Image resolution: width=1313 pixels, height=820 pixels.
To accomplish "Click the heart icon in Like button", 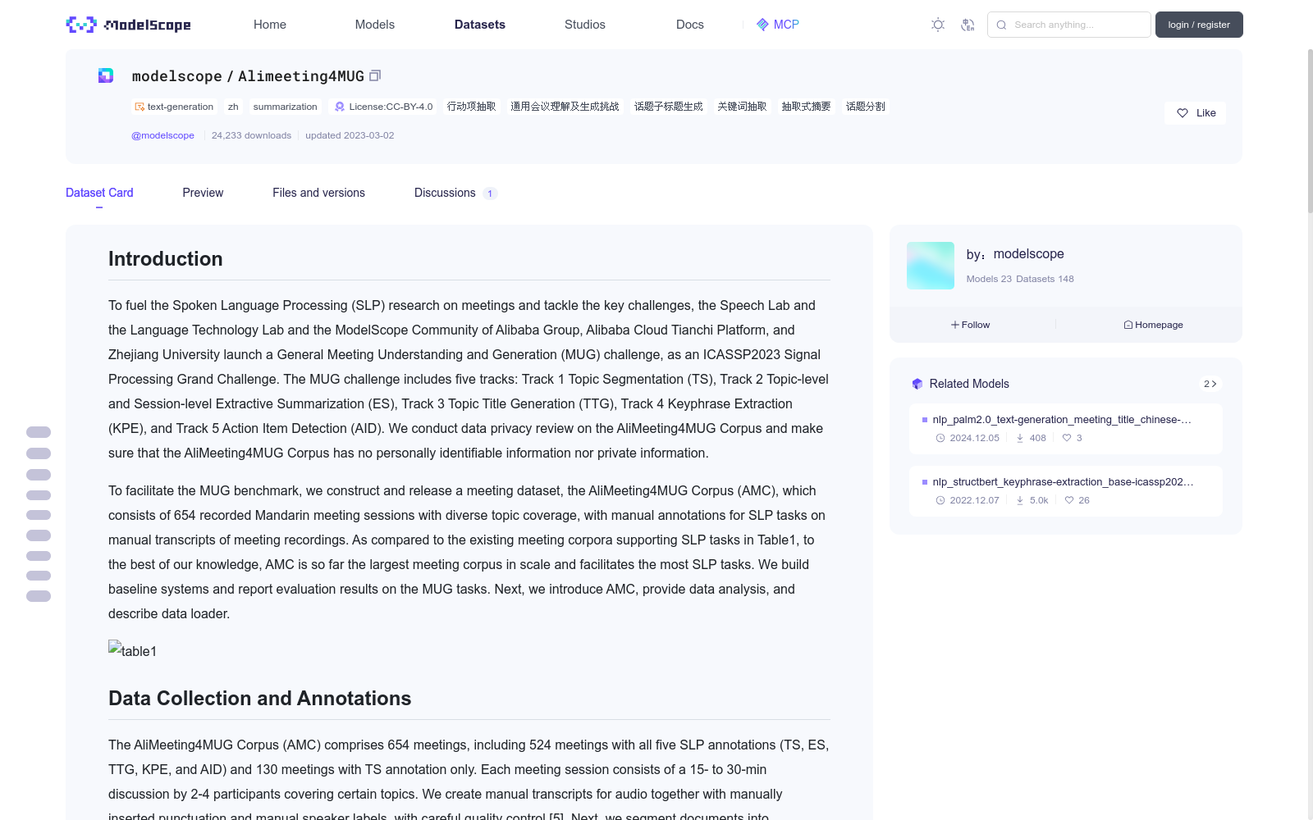I will [x=1183, y=113].
